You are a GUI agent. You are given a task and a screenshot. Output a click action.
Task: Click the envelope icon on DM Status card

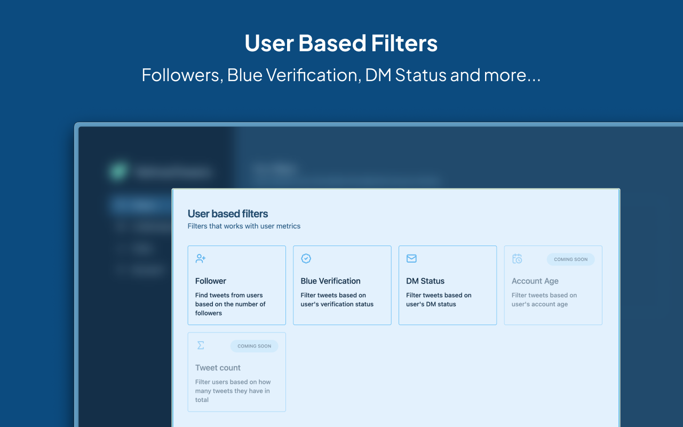(x=411, y=258)
